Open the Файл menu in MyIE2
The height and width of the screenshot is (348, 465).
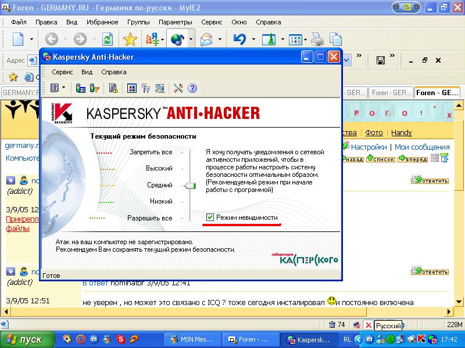(x=19, y=22)
